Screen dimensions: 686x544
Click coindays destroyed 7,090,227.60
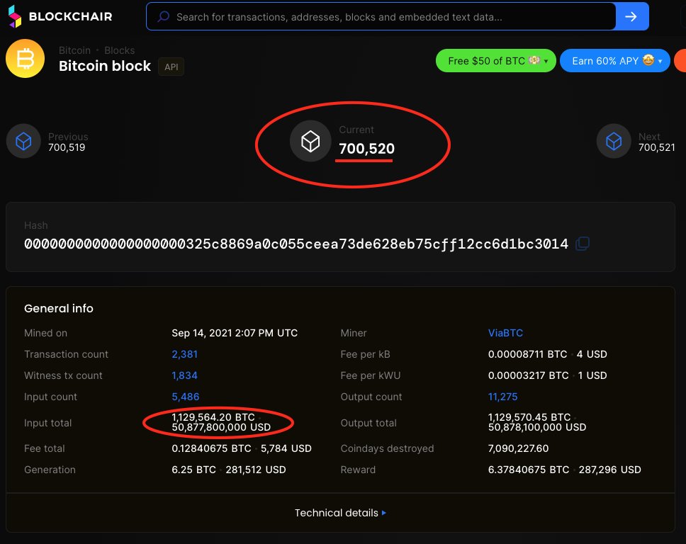519,448
